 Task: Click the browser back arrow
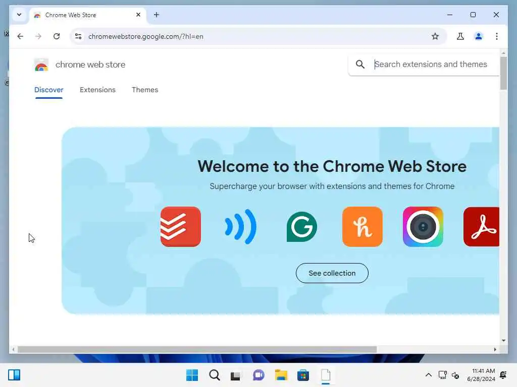pos(20,36)
